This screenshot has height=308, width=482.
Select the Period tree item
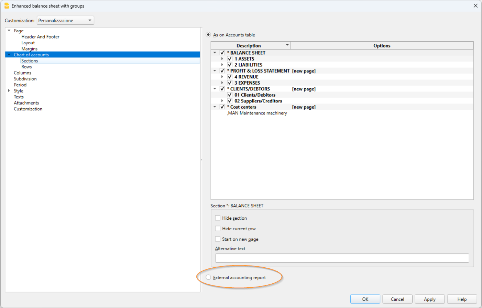point(20,85)
